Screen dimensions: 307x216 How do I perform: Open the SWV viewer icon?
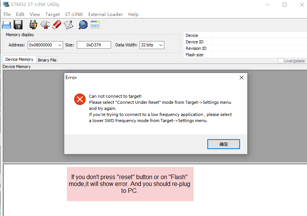tap(95, 25)
